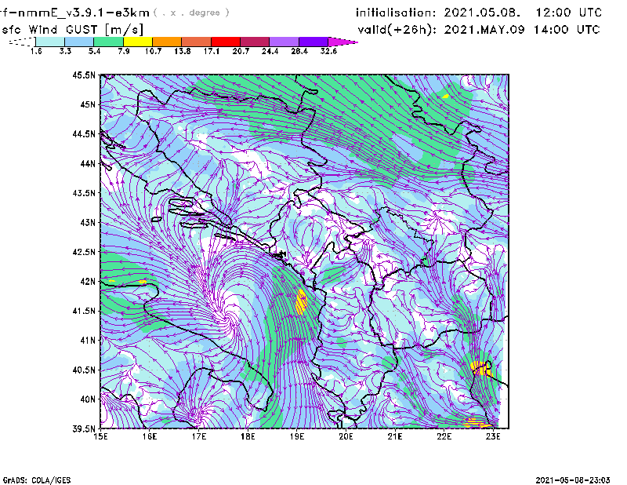Screen dimensions: 627x485
Task: Click the legend value 17.1
Action: click(x=212, y=51)
